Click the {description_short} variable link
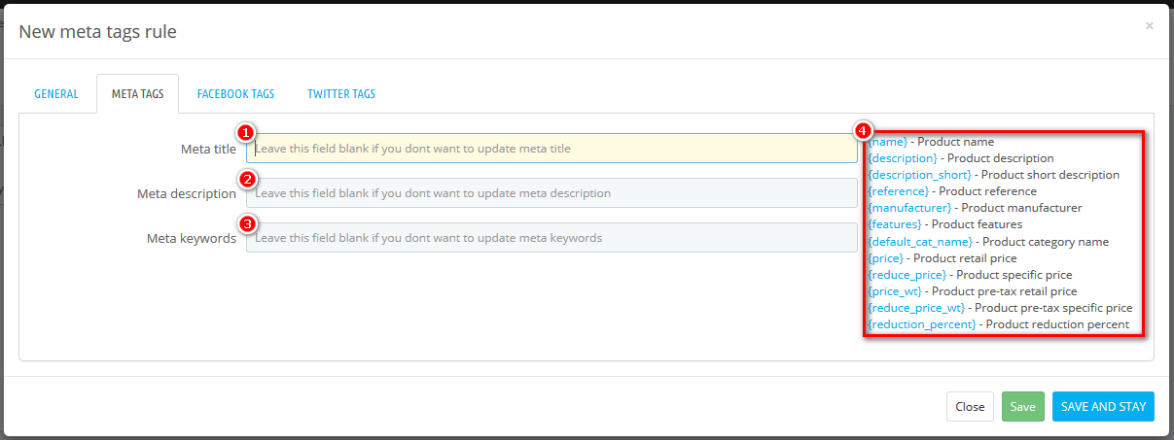 (x=919, y=175)
